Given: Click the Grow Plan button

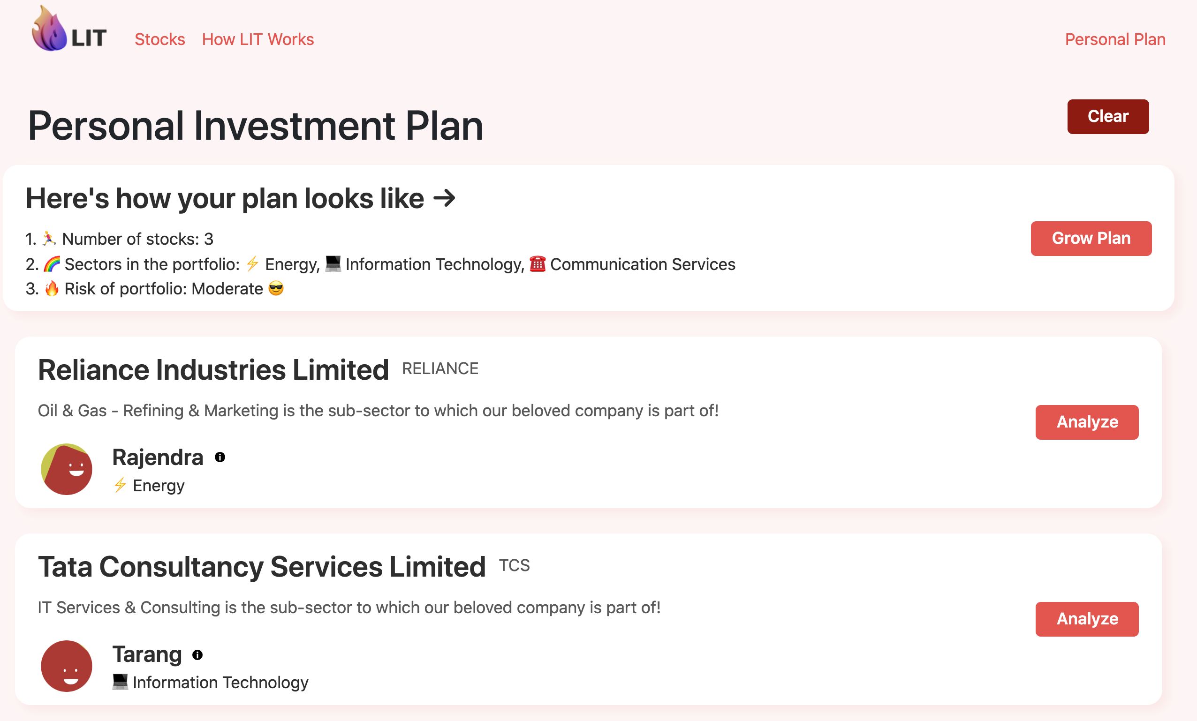Looking at the screenshot, I should (1091, 239).
